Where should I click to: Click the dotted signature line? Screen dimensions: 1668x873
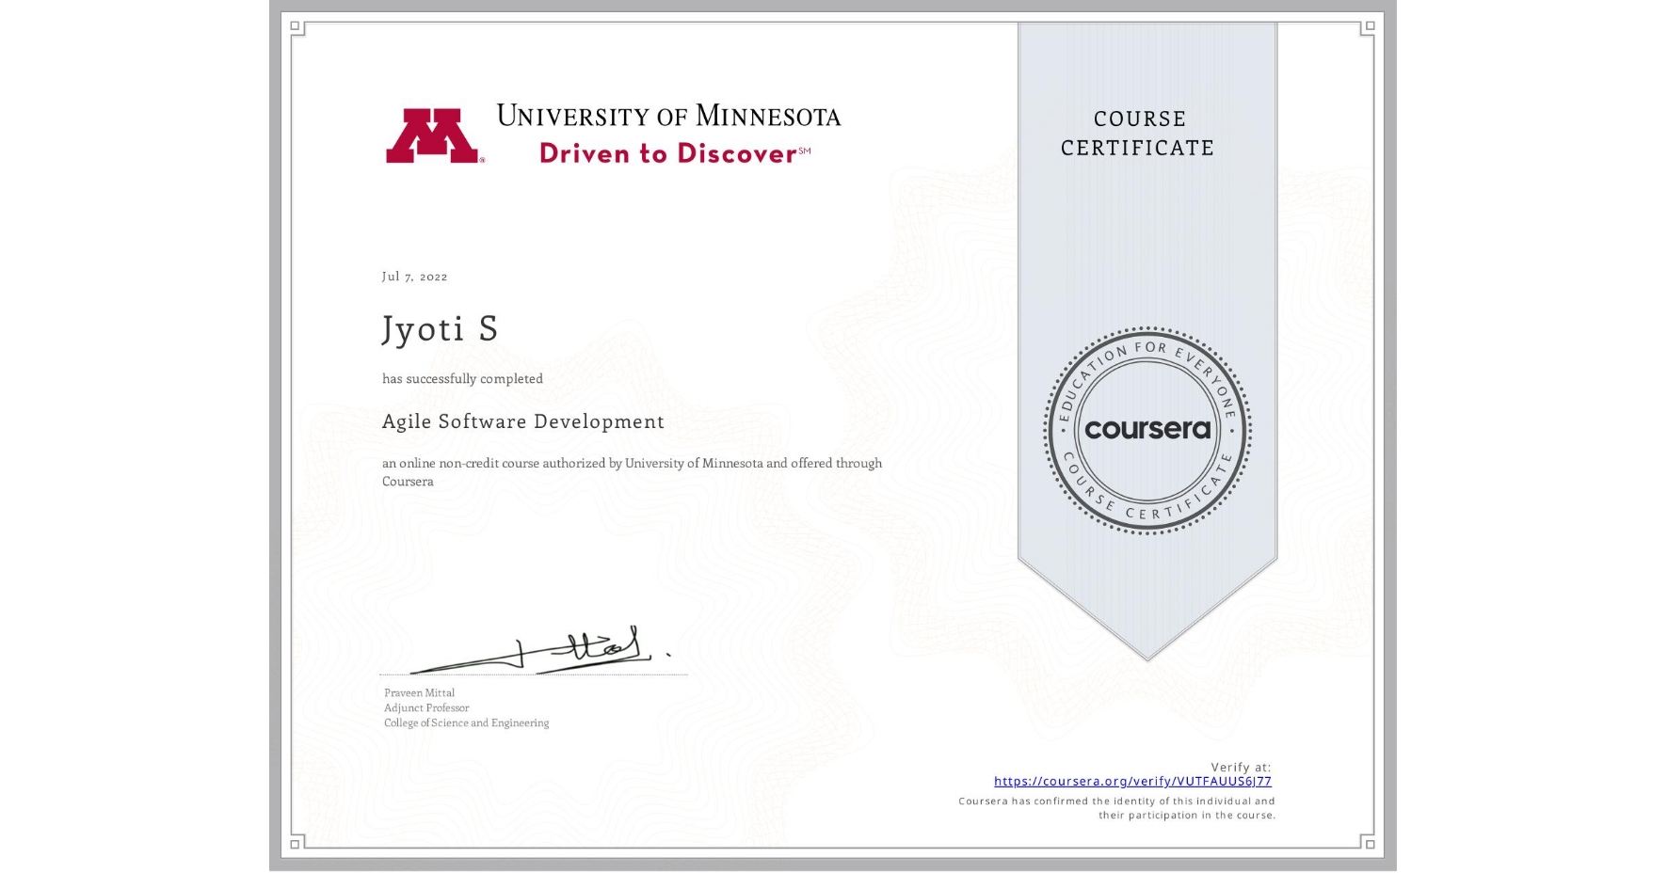coord(532,672)
